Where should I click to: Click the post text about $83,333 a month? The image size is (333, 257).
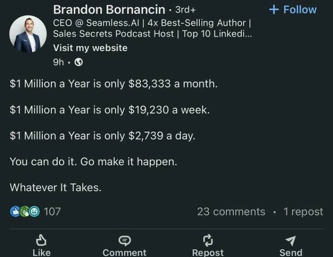[113, 84]
